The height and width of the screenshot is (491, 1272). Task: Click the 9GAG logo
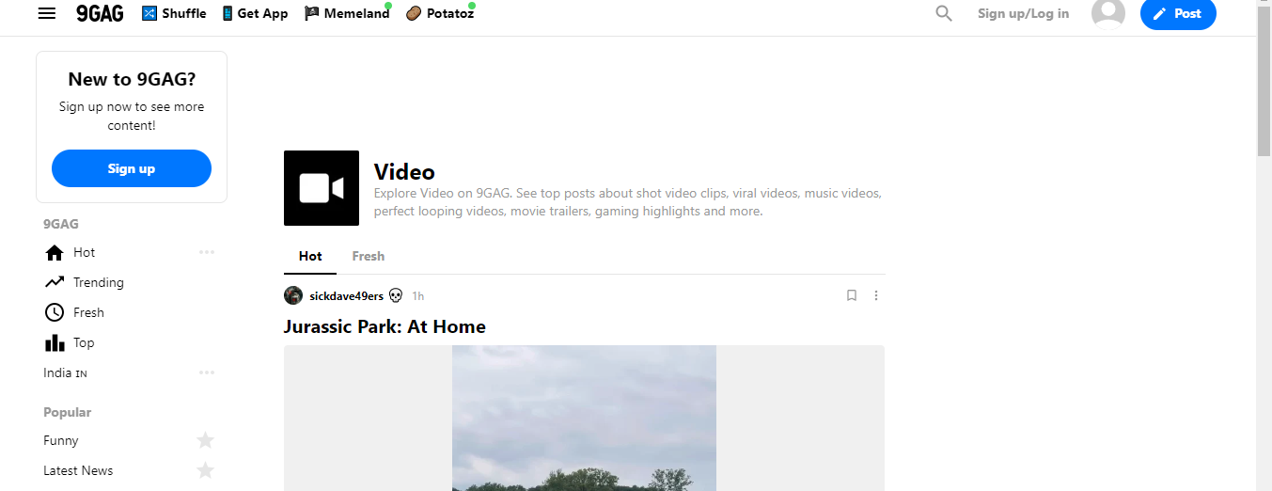point(100,13)
